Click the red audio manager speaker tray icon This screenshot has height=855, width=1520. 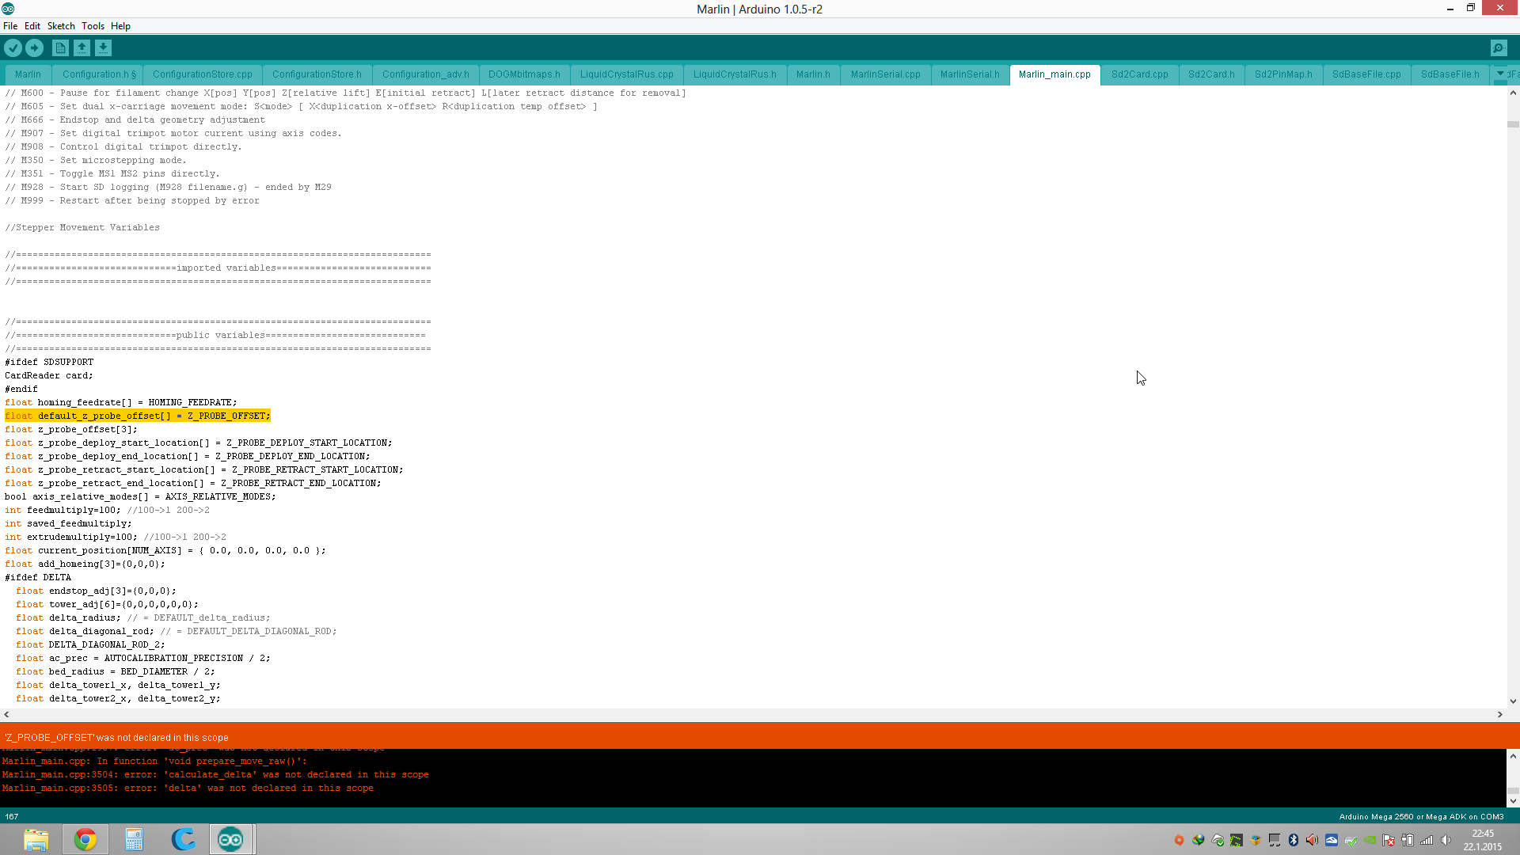pos(1313,840)
